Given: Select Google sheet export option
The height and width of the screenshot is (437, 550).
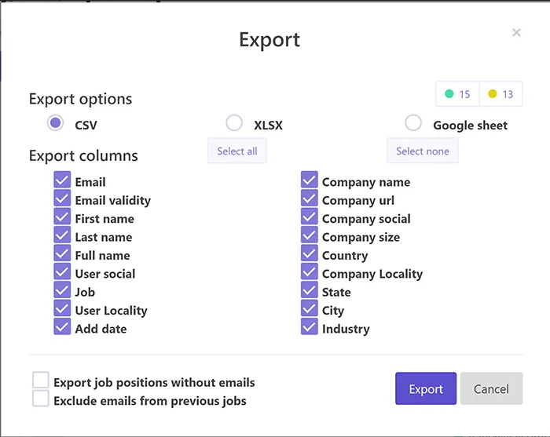Looking at the screenshot, I should (413, 123).
